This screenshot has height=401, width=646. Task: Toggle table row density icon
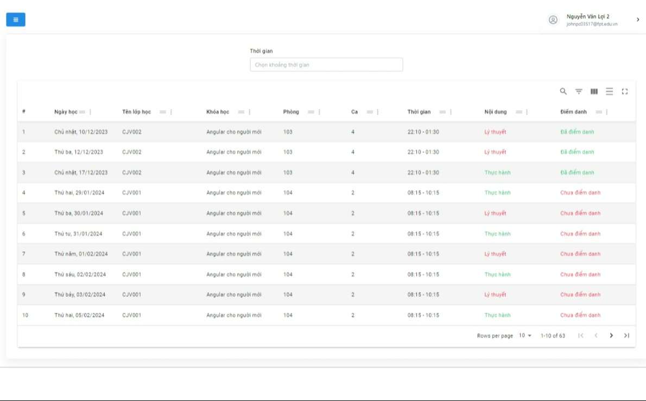click(609, 91)
